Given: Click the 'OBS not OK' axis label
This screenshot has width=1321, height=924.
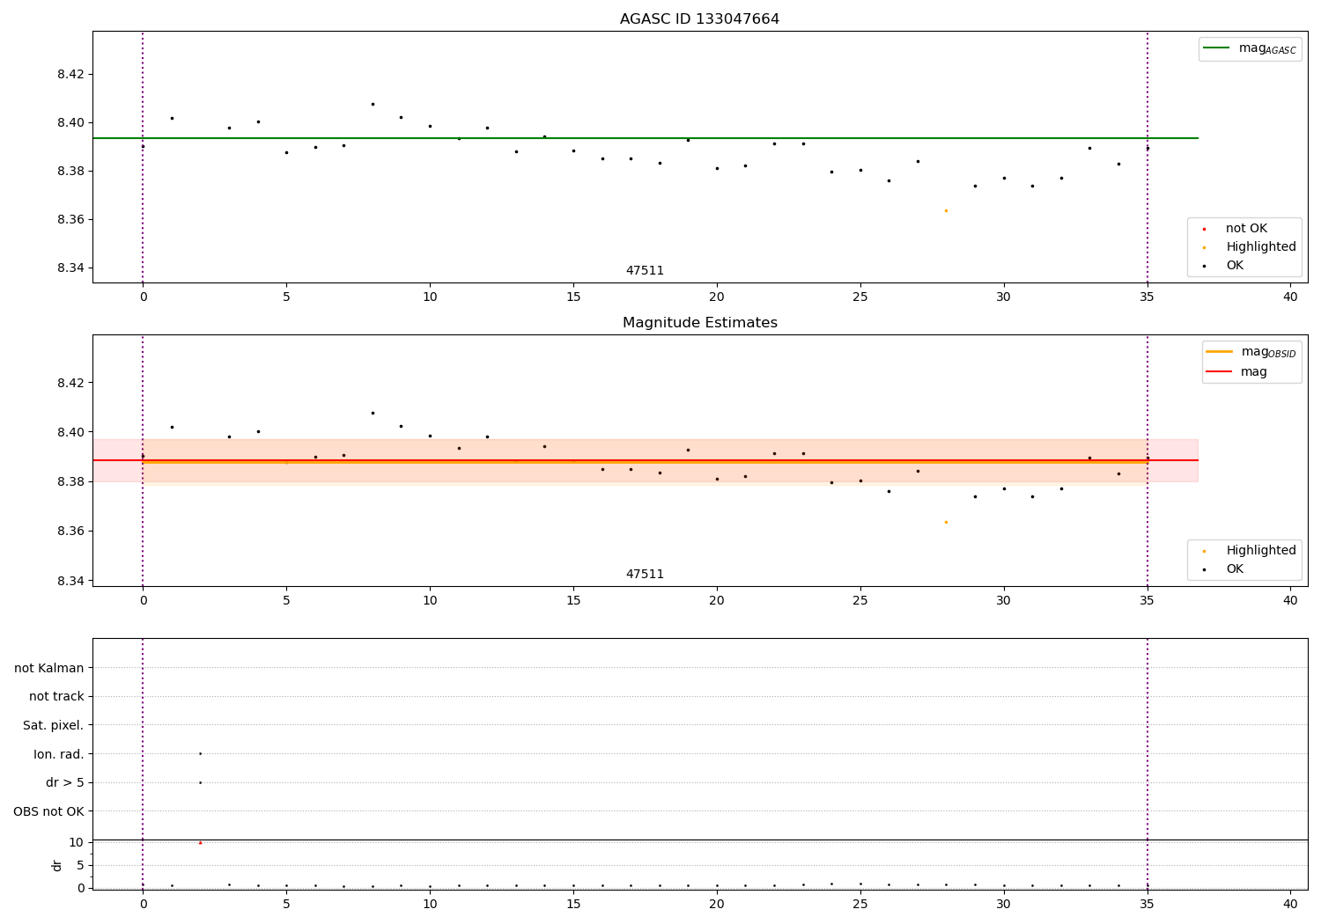Looking at the screenshot, I should tap(49, 811).
